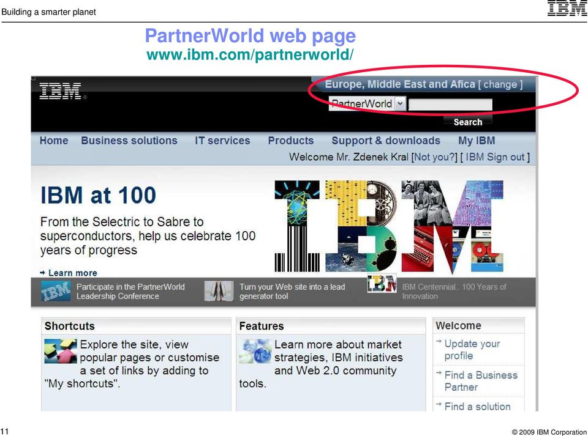Click the Shortcuts panel heading
The height and width of the screenshot is (436, 588).
click(69, 325)
